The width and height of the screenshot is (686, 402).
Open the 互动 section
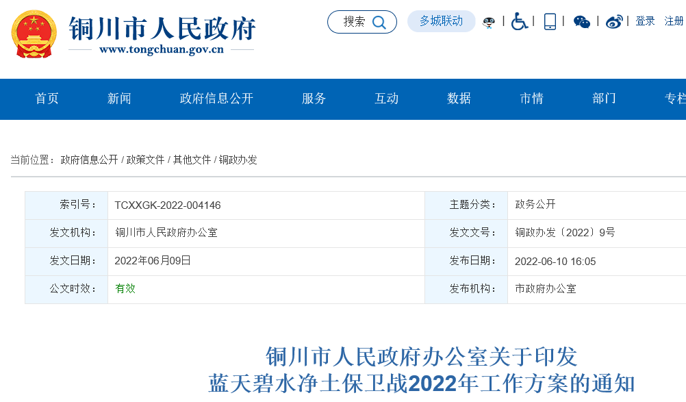(x=385, y=99)
